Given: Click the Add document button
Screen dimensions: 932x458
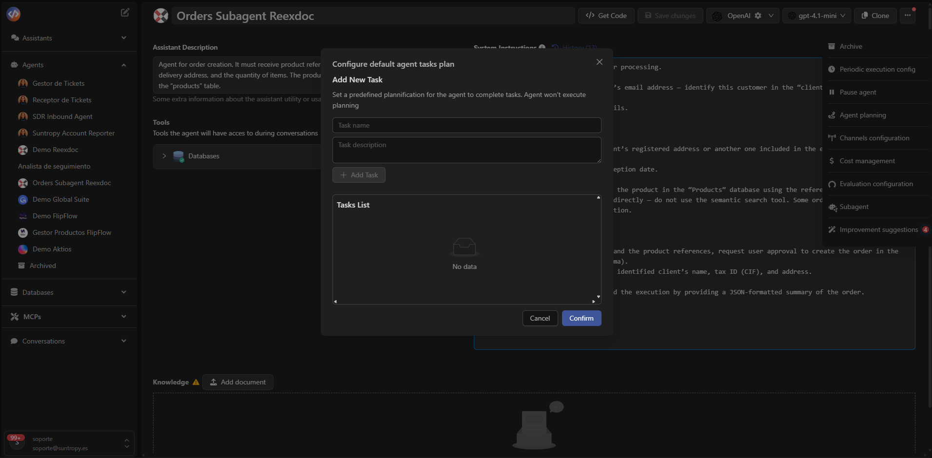Looking at the screenshot, I should pyautogui.click(x=238, y=382).
